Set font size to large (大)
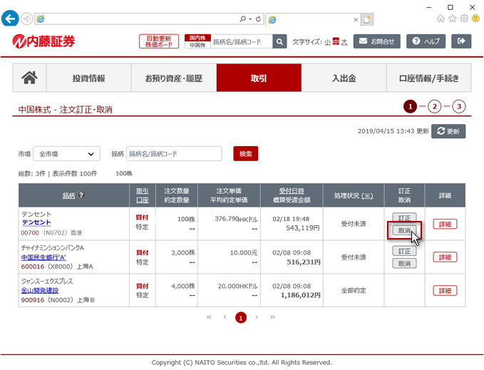 344,42
